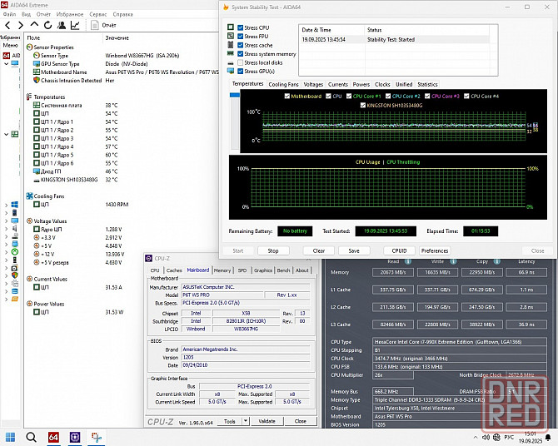The image size is (558, 446).
Task: Switch to the Memory tab in CPU-Z
Action: (x=222, y=270)
